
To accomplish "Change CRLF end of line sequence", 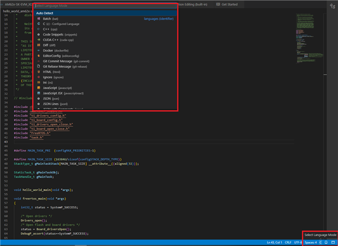I will tap(288, 242).
